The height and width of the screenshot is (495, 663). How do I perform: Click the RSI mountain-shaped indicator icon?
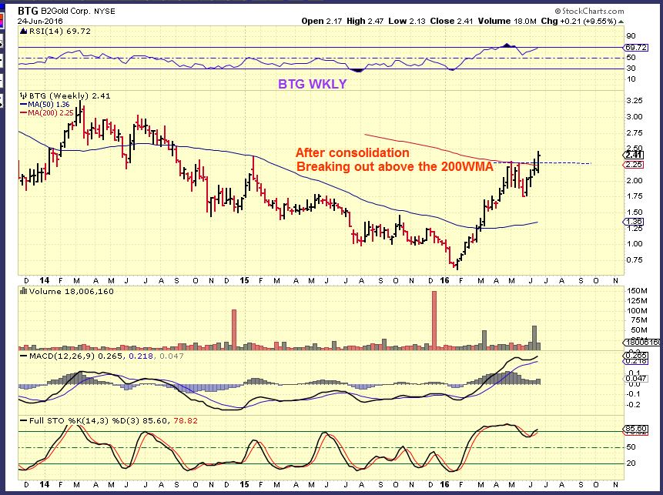pos(24,31)
